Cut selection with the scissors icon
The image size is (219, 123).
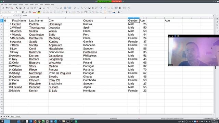pos(28,8)
